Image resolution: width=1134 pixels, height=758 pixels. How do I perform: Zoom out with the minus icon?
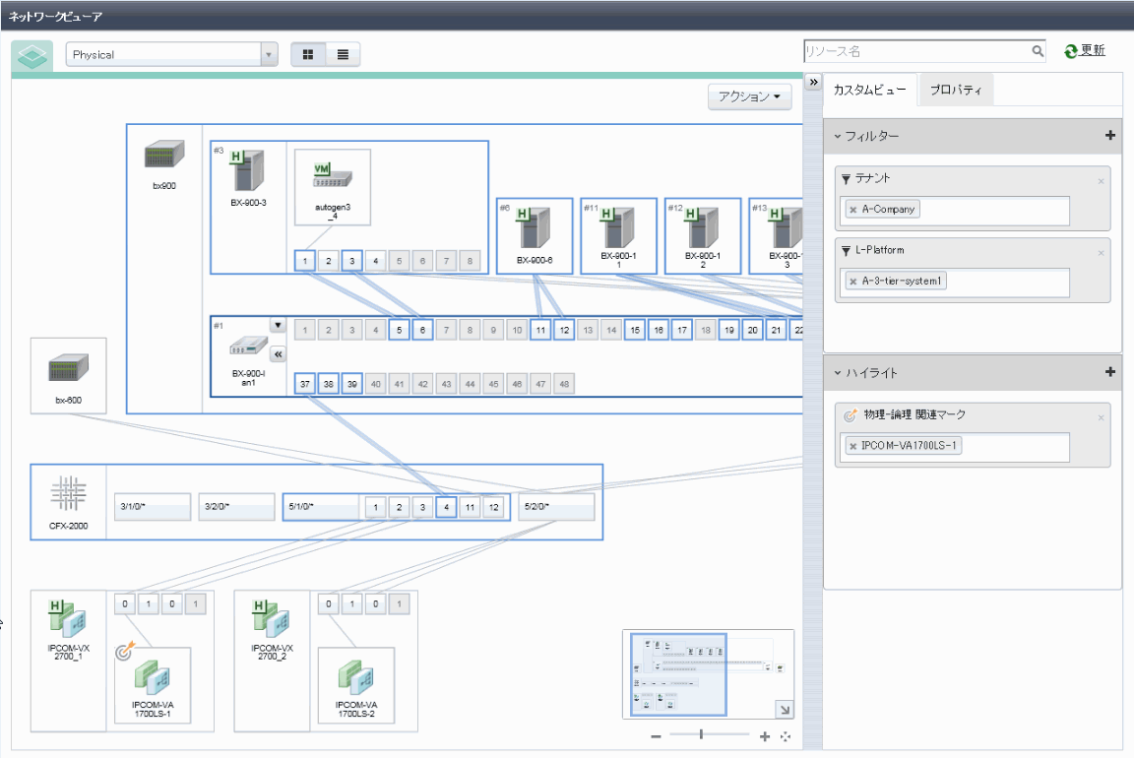[656, 736]
